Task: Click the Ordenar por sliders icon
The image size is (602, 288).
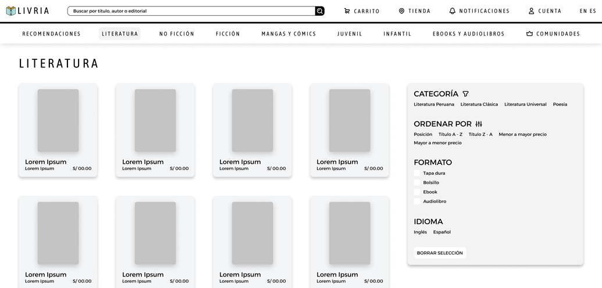Action: pos(479,124)
